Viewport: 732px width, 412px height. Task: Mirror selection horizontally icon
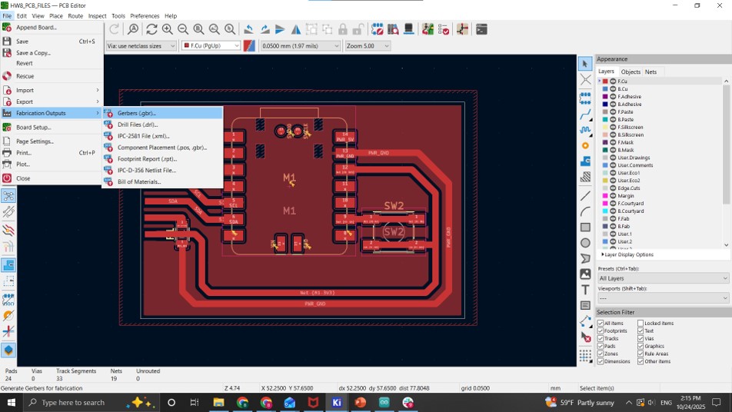296,29
